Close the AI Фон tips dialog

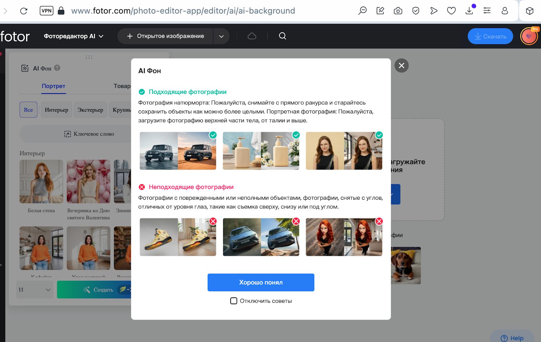401,66
